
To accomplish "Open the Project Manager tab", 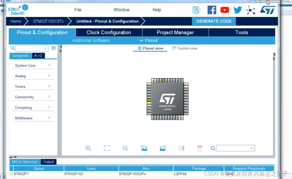I will [x=175, y=32].
